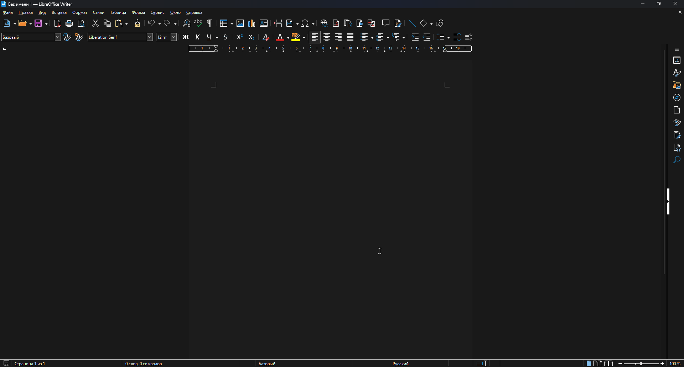Click the Copy icon

[x=107, y=23]
